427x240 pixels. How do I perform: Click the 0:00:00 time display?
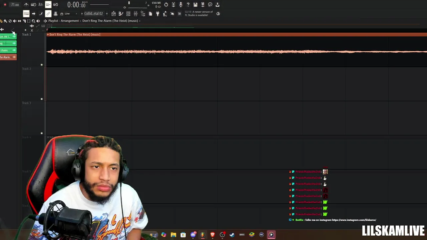[x=76, y=5]
